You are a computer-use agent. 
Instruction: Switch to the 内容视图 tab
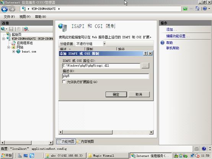click(85, 141)
